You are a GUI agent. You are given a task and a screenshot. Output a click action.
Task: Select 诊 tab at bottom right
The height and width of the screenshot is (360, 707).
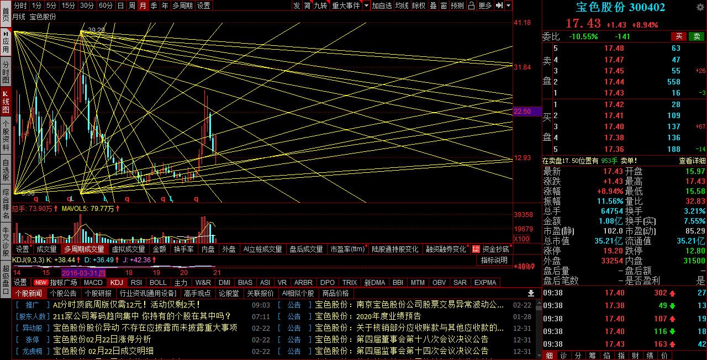coord(563,355)
